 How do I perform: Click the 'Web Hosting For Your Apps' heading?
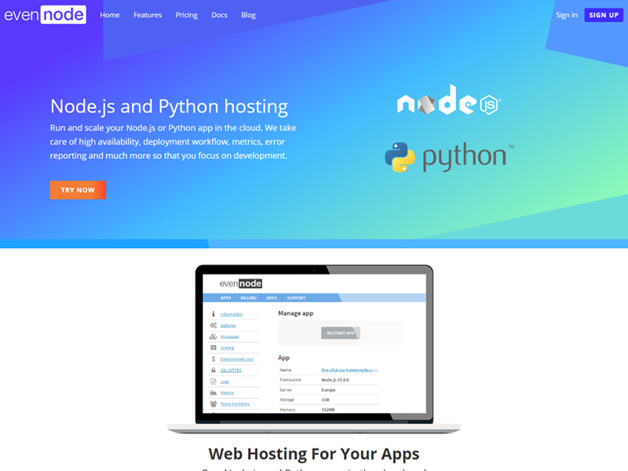pos(314,454)
